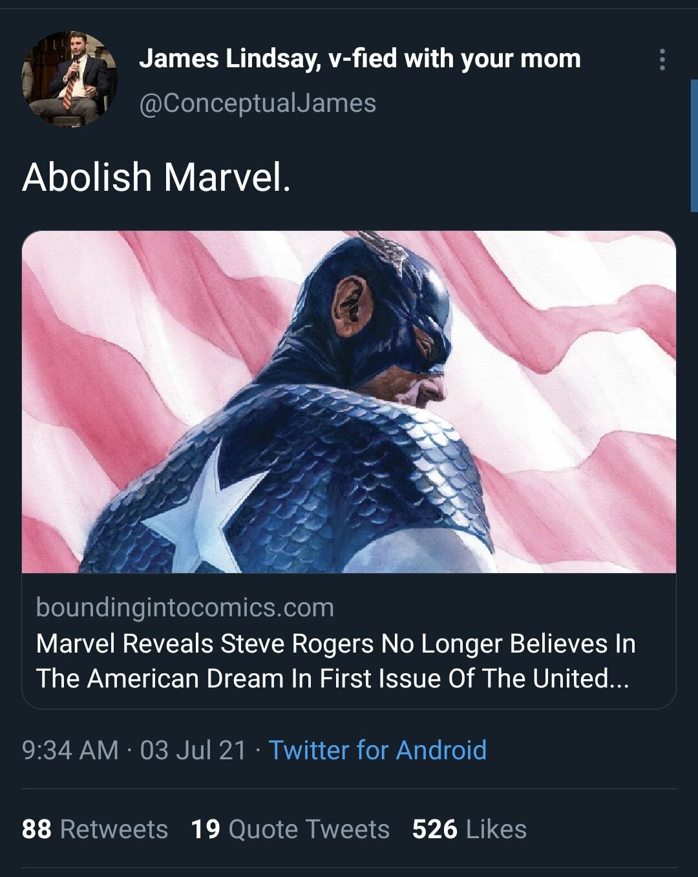The image size is (698, 877).
Task: Click the "Likes" label text
Action: coord(496,829)
